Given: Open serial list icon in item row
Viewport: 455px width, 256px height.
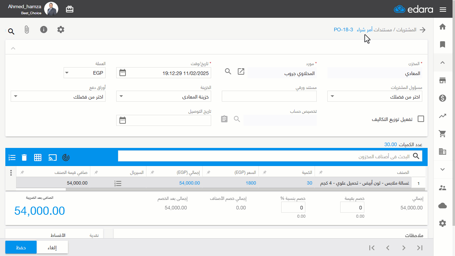Looking at the screenshot, I should 118,183.
